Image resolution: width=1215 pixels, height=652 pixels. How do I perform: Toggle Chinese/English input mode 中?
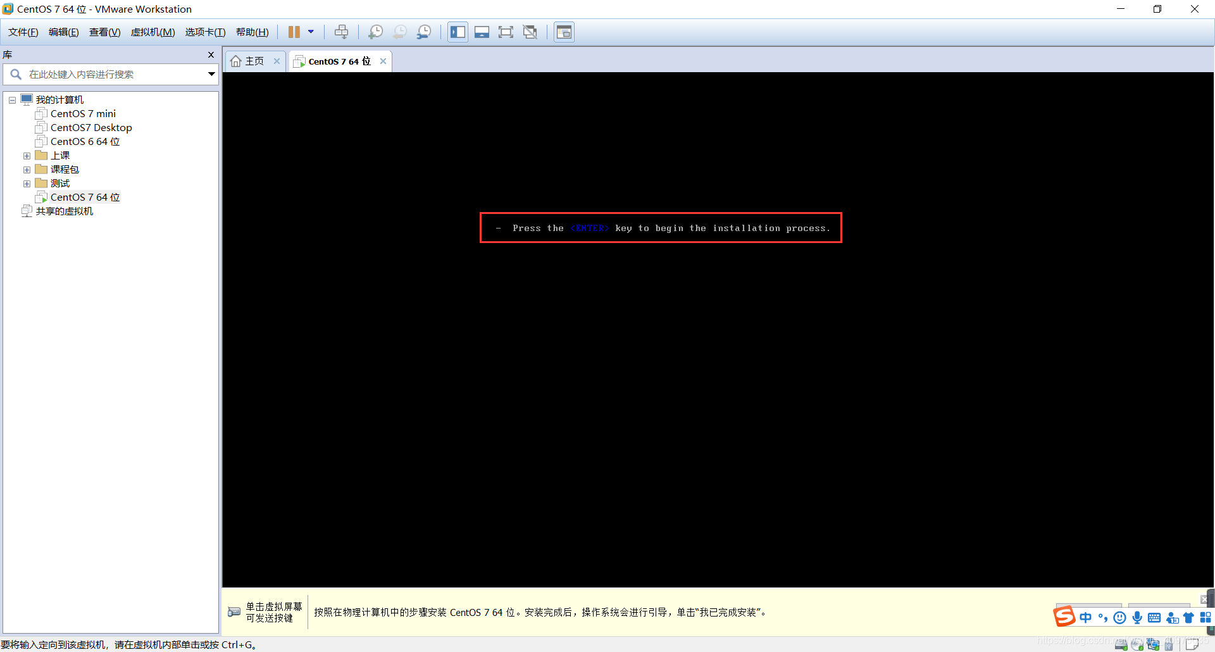(x=1086, y=618)
